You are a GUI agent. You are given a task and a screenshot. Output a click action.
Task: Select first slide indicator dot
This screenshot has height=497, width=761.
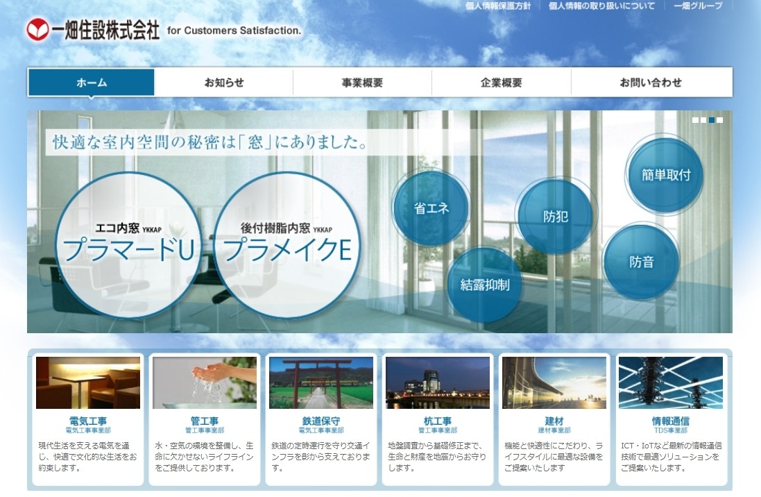click(696, 120)
